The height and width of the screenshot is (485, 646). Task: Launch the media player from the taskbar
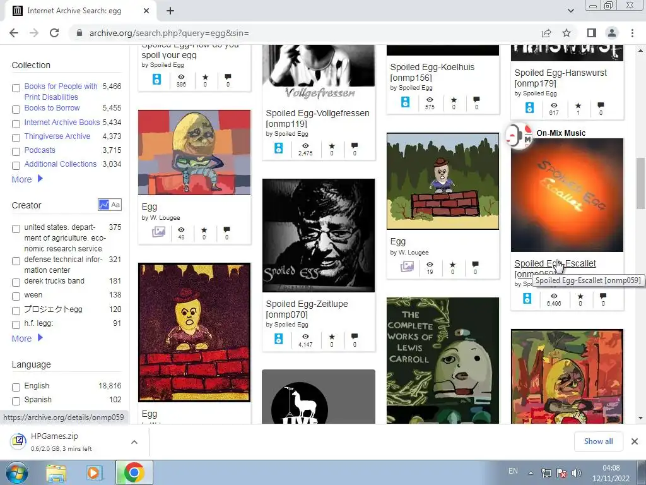coord(93,472)
